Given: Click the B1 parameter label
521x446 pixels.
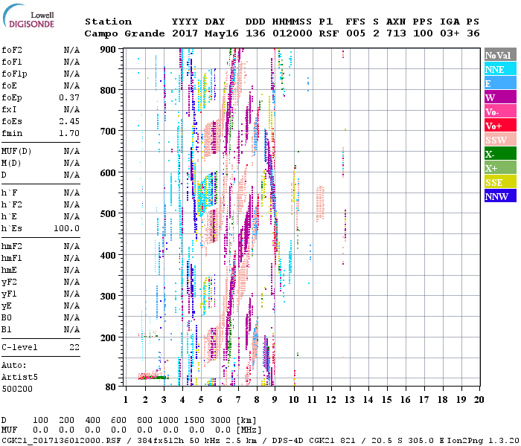Looking at the screenshot, I should (x=7, y=329).
